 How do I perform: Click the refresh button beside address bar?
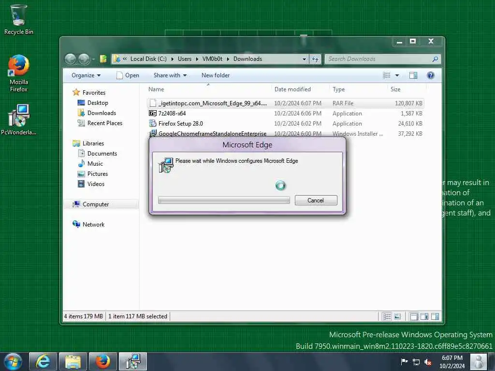pos(315,59)
